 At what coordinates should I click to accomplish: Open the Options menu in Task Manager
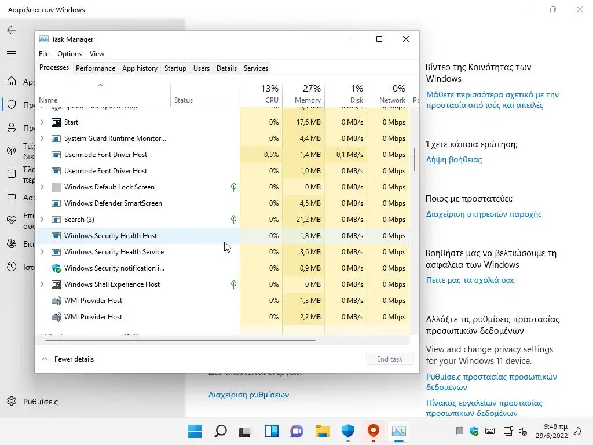coord(69,54)
